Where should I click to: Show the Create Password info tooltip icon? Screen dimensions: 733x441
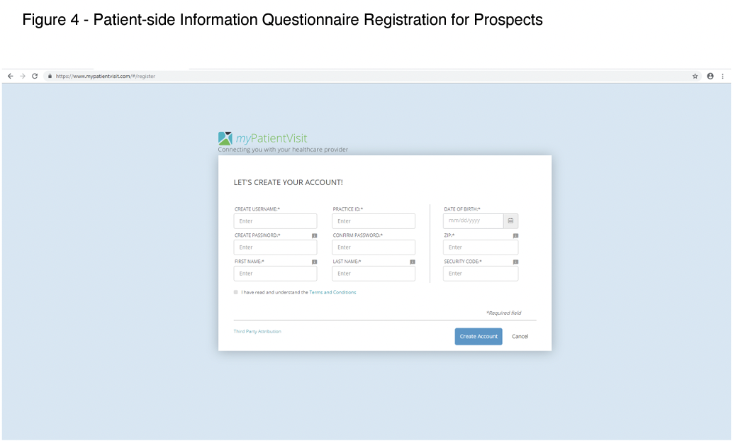pyautogui.click(x=314, y=235)
